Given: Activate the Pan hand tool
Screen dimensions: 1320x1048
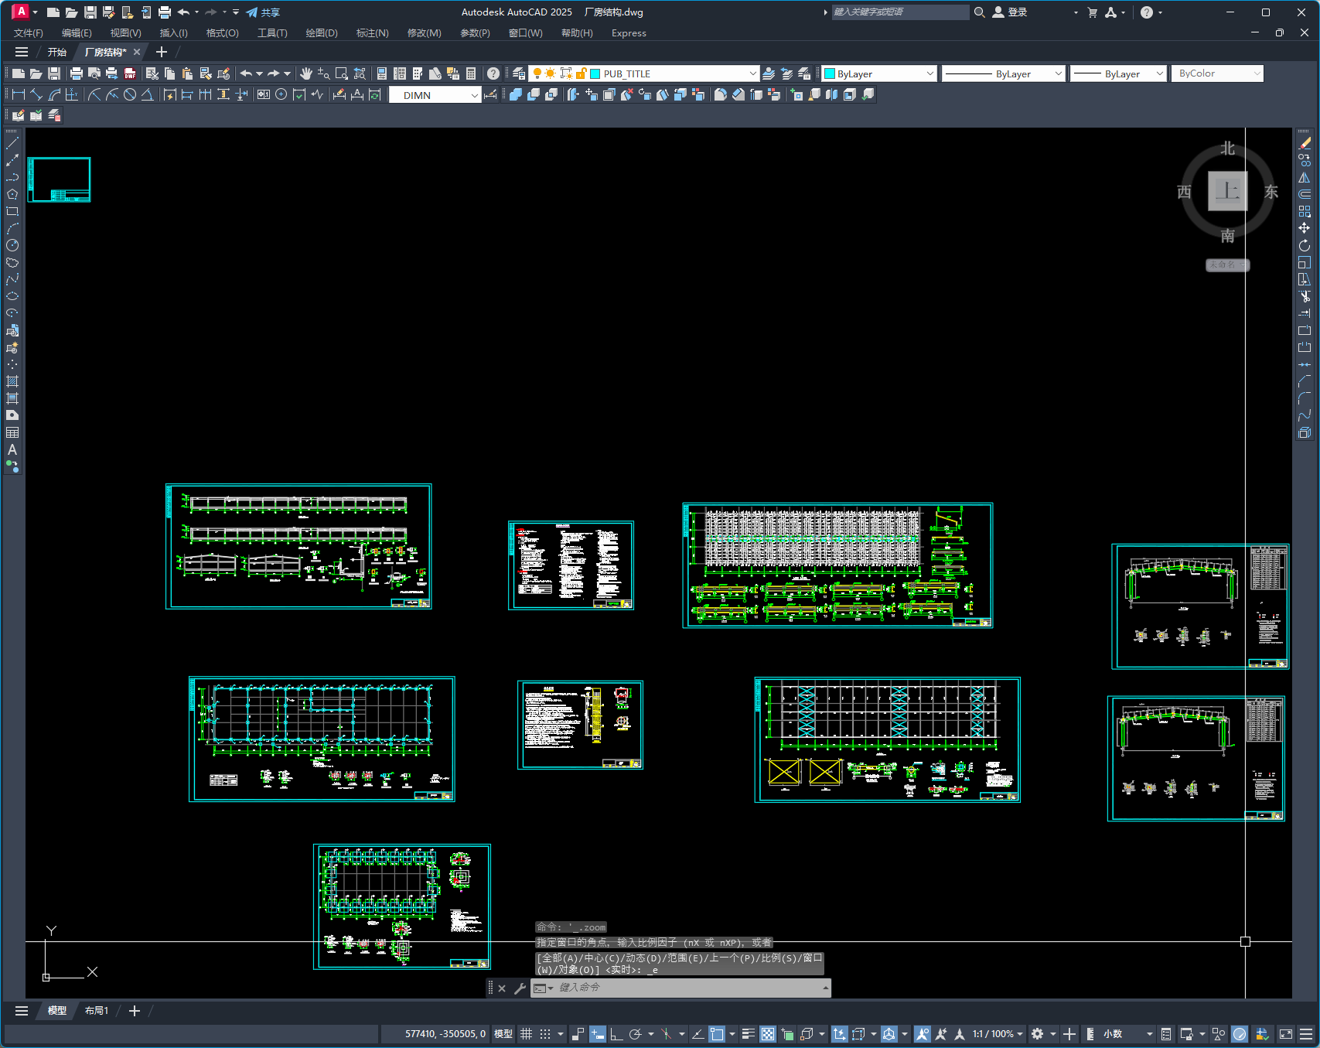Looking at the screenshot, I should click(306, 73).
